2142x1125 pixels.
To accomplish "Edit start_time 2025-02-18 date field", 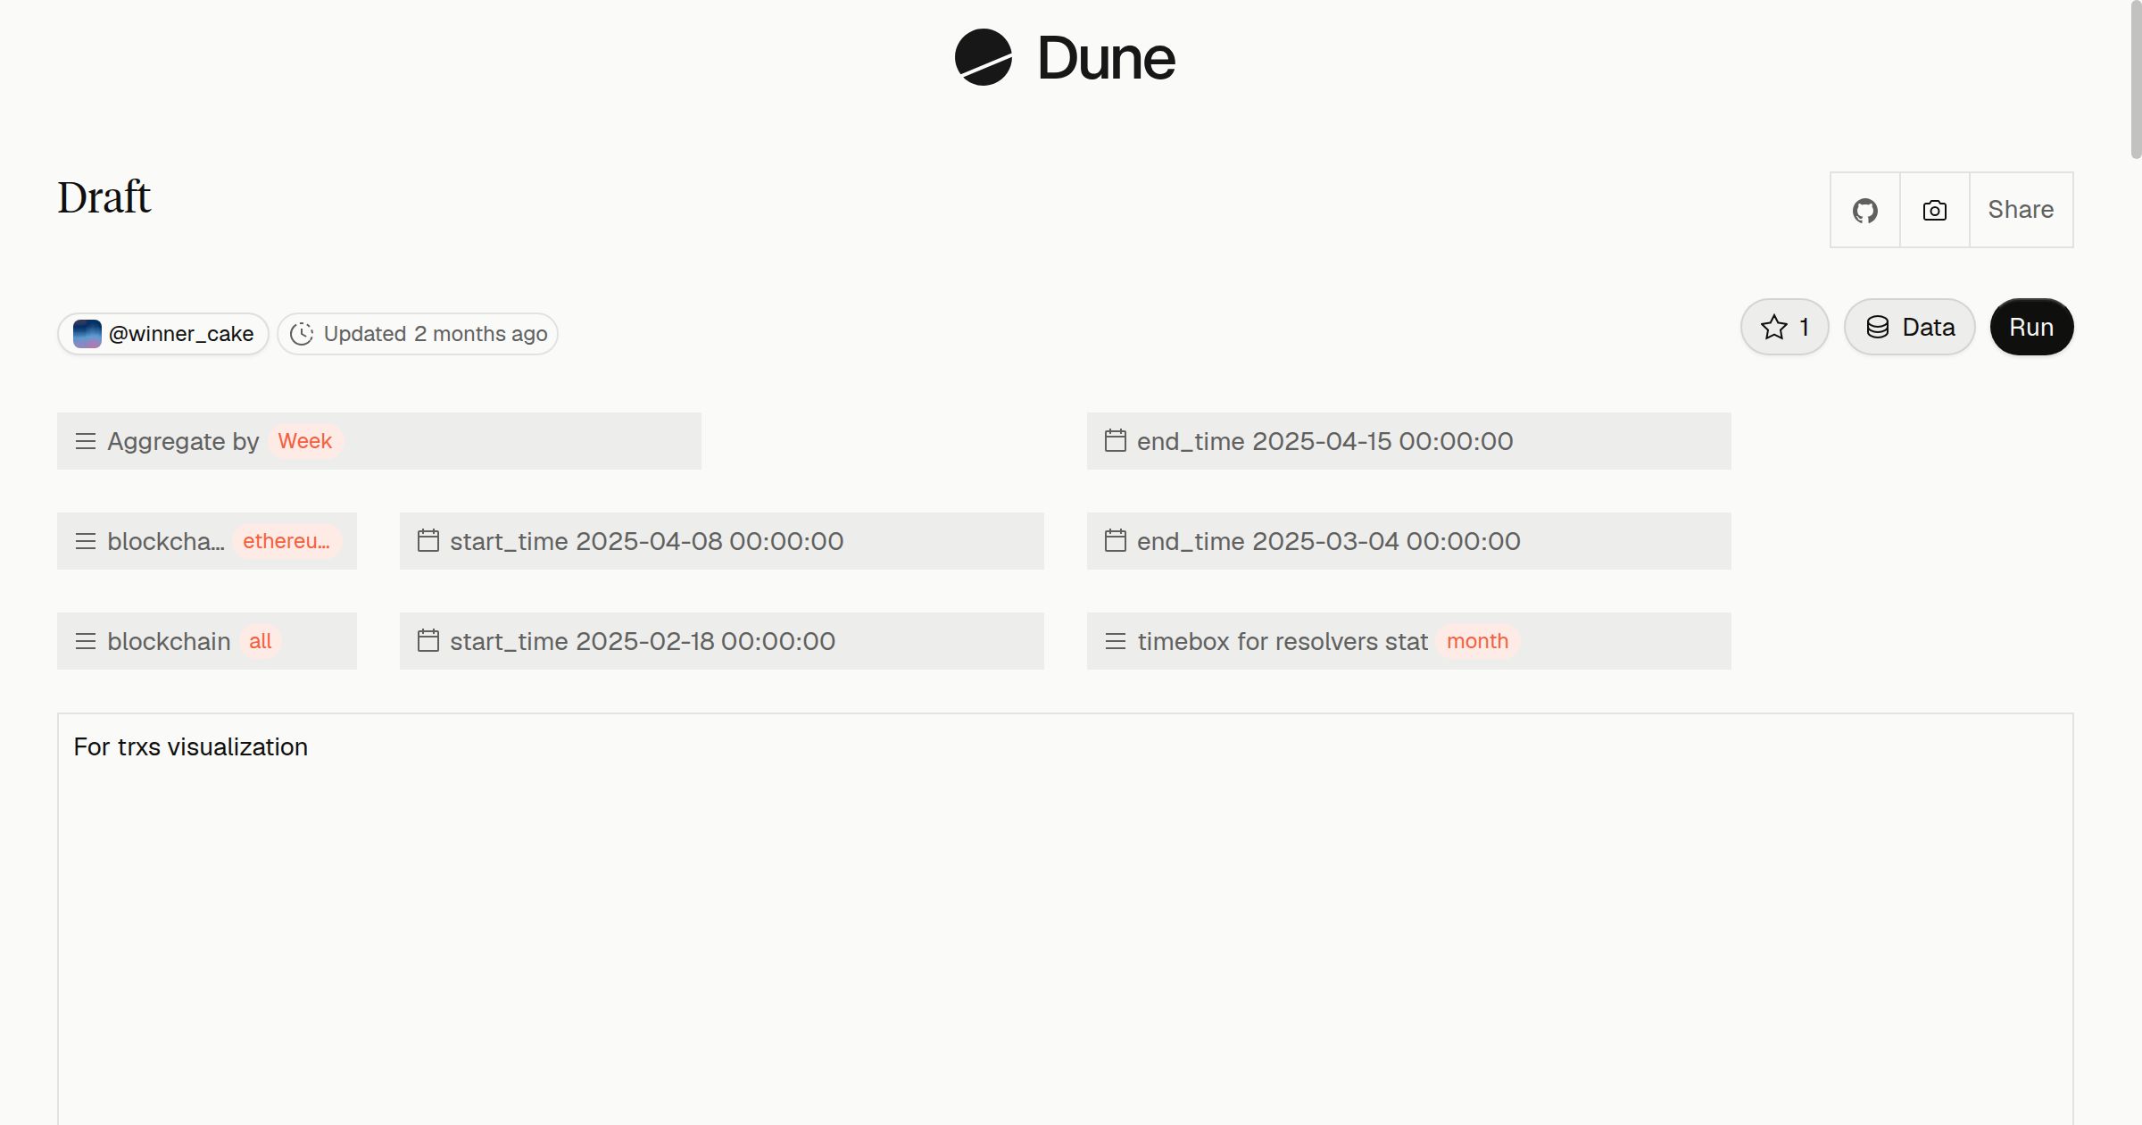I will [x=722, y=641].
